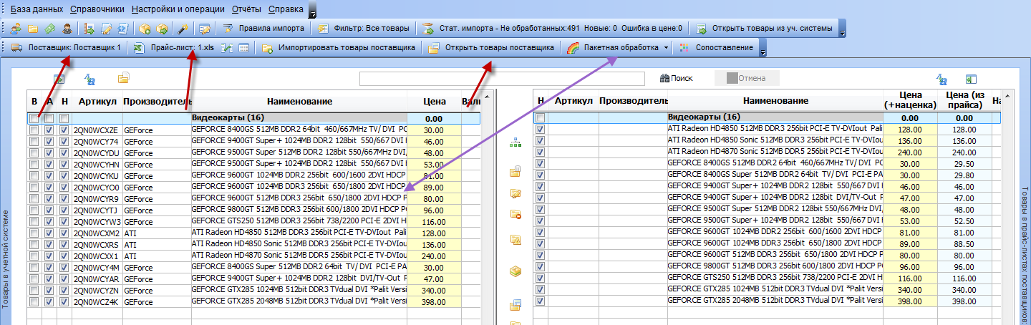1031x325 pixels.
Task: Expand the menu bar overflow arrow
Action: 313,10
